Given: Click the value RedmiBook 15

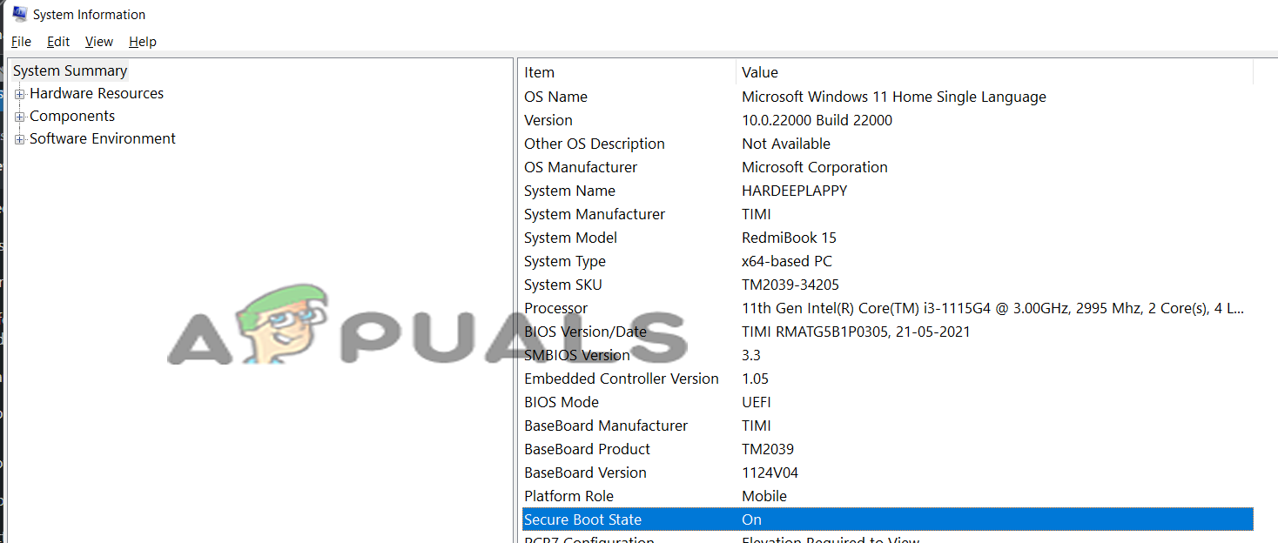Looking at the screenshot, I should click(x=789, y=238).
